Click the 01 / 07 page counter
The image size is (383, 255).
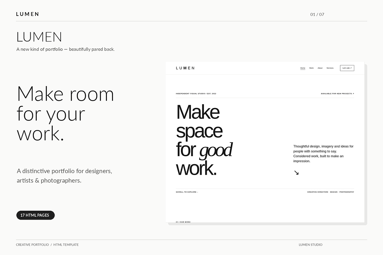317,14
